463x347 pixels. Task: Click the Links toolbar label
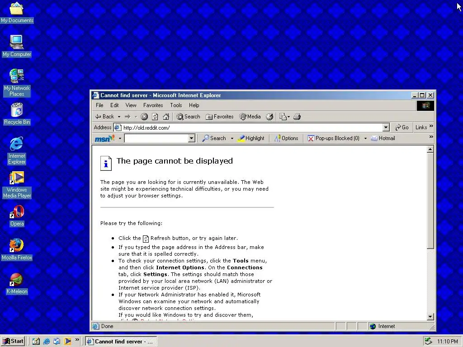[x=421, y=127]
